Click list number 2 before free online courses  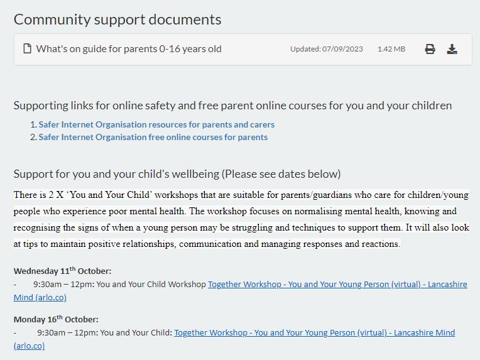click(33, 137)
